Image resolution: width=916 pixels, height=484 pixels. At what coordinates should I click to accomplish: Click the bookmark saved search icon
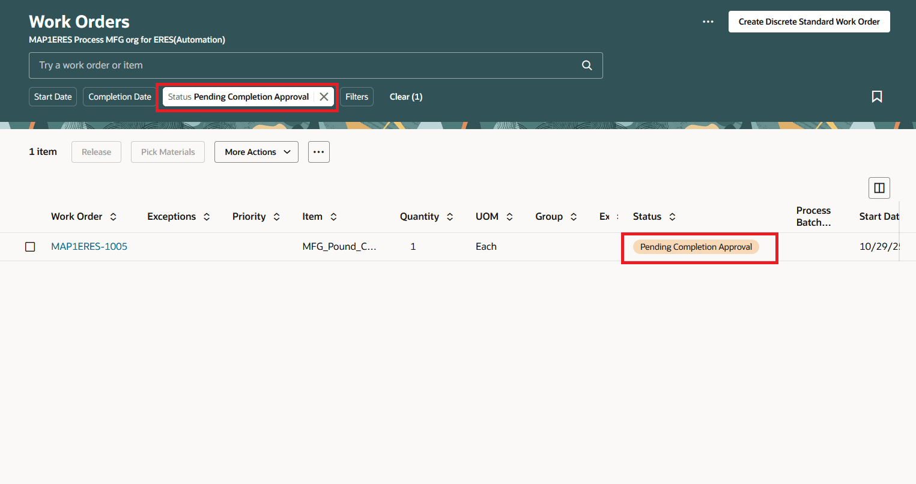click(877, 97)
